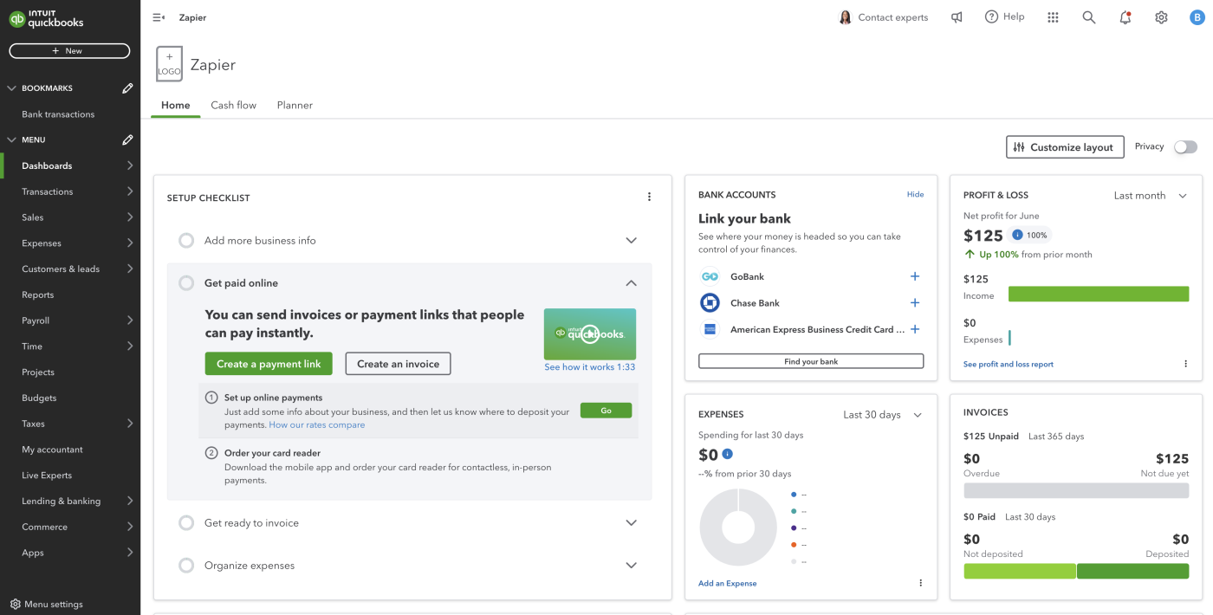Image resolution: width=1213 pixels, height=615 pixels.
Task: Switch to the Cash flow tab
Action: tap(234, 105)
